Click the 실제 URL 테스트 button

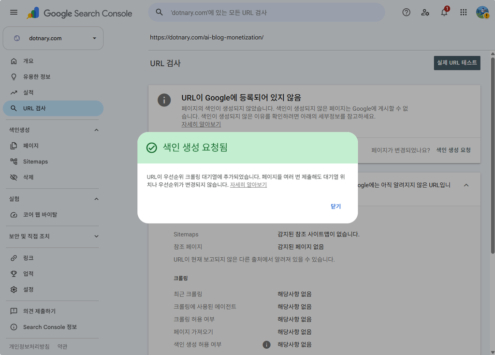[x=457, y=63]
